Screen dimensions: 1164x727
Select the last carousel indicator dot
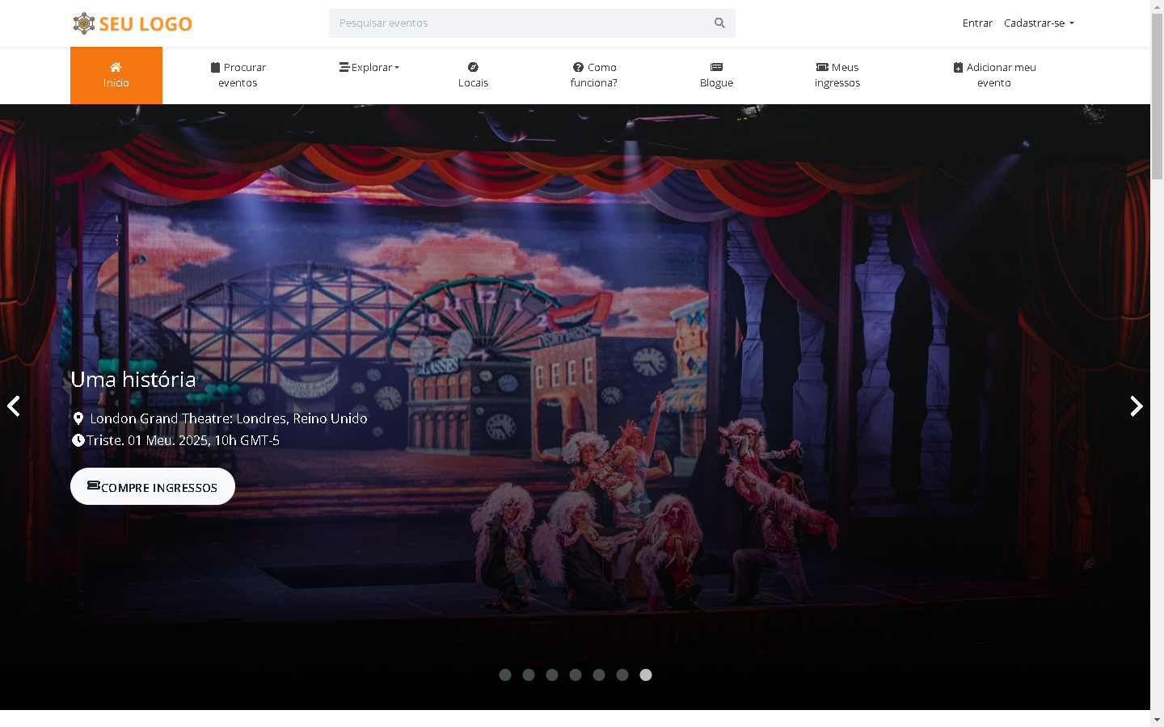point(646,675)
